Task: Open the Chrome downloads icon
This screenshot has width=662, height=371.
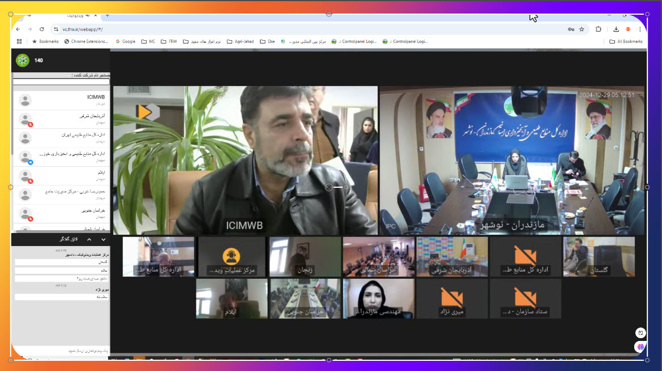Action: tap(616, 29)
